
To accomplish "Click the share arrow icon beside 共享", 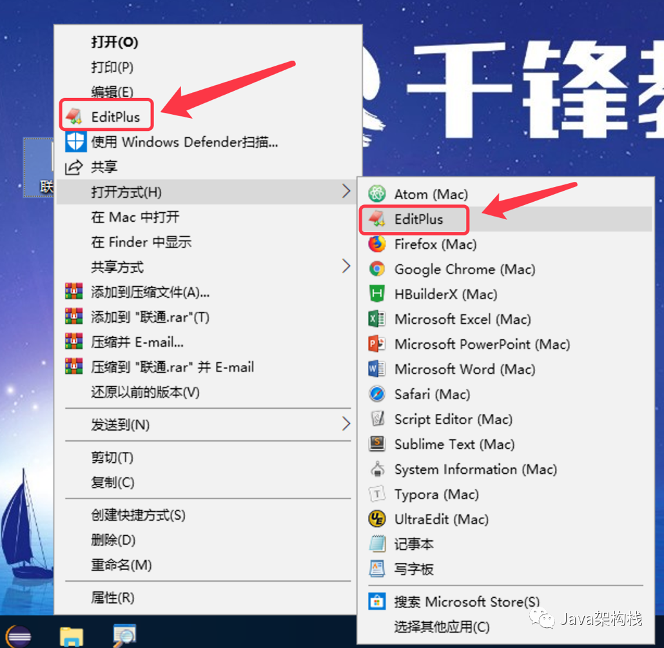I will [x=73, y=167].
